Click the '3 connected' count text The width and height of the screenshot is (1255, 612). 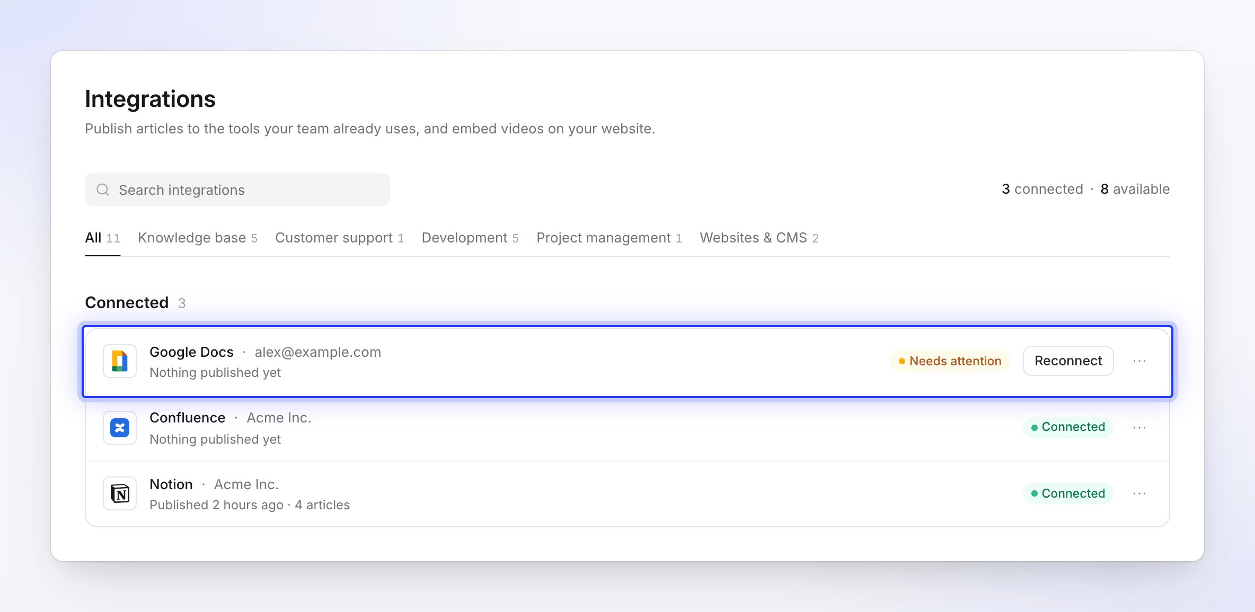point(1042,189)
